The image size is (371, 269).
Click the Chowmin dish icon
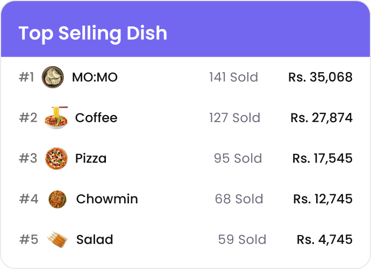point(57,199)
